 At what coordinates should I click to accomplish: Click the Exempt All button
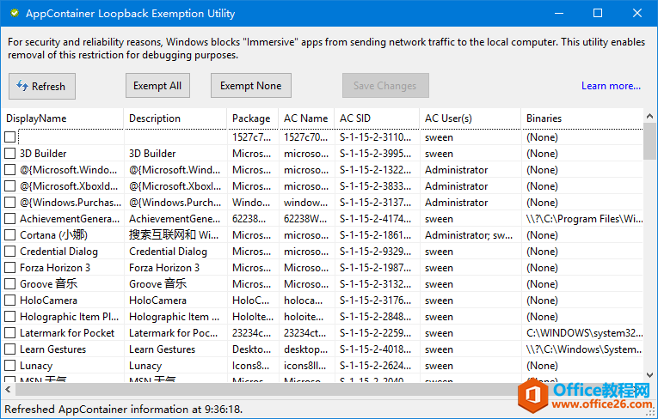click(x=157, y=86)
